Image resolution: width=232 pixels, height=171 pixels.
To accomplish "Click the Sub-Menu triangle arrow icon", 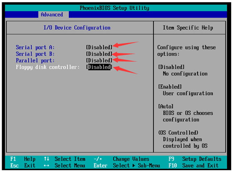I will (x=134, y=166).
